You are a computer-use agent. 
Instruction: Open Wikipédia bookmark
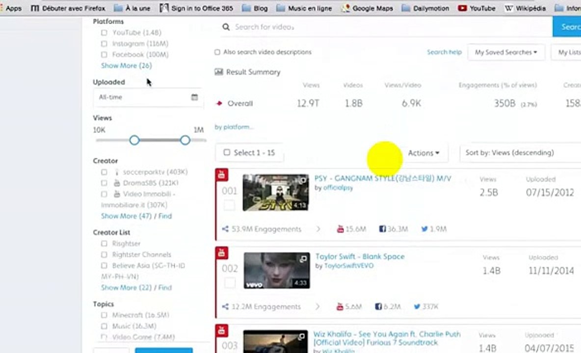click(x=525, y=8)
